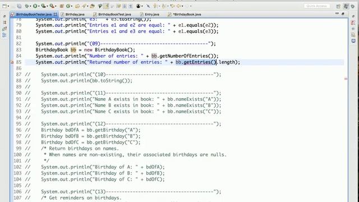Minimize the editor area

point(337,13)
